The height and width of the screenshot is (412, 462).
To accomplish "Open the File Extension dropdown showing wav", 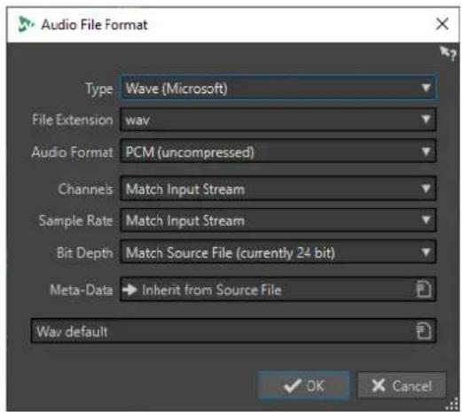I will point(278,120).
